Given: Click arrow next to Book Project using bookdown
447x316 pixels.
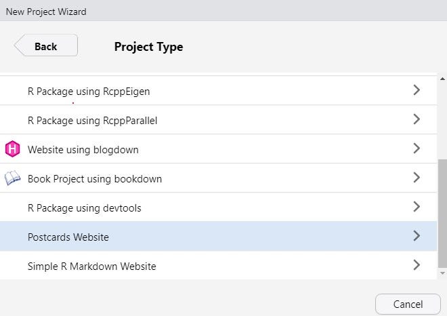Looking at the screenshot, I should [417, 178].
